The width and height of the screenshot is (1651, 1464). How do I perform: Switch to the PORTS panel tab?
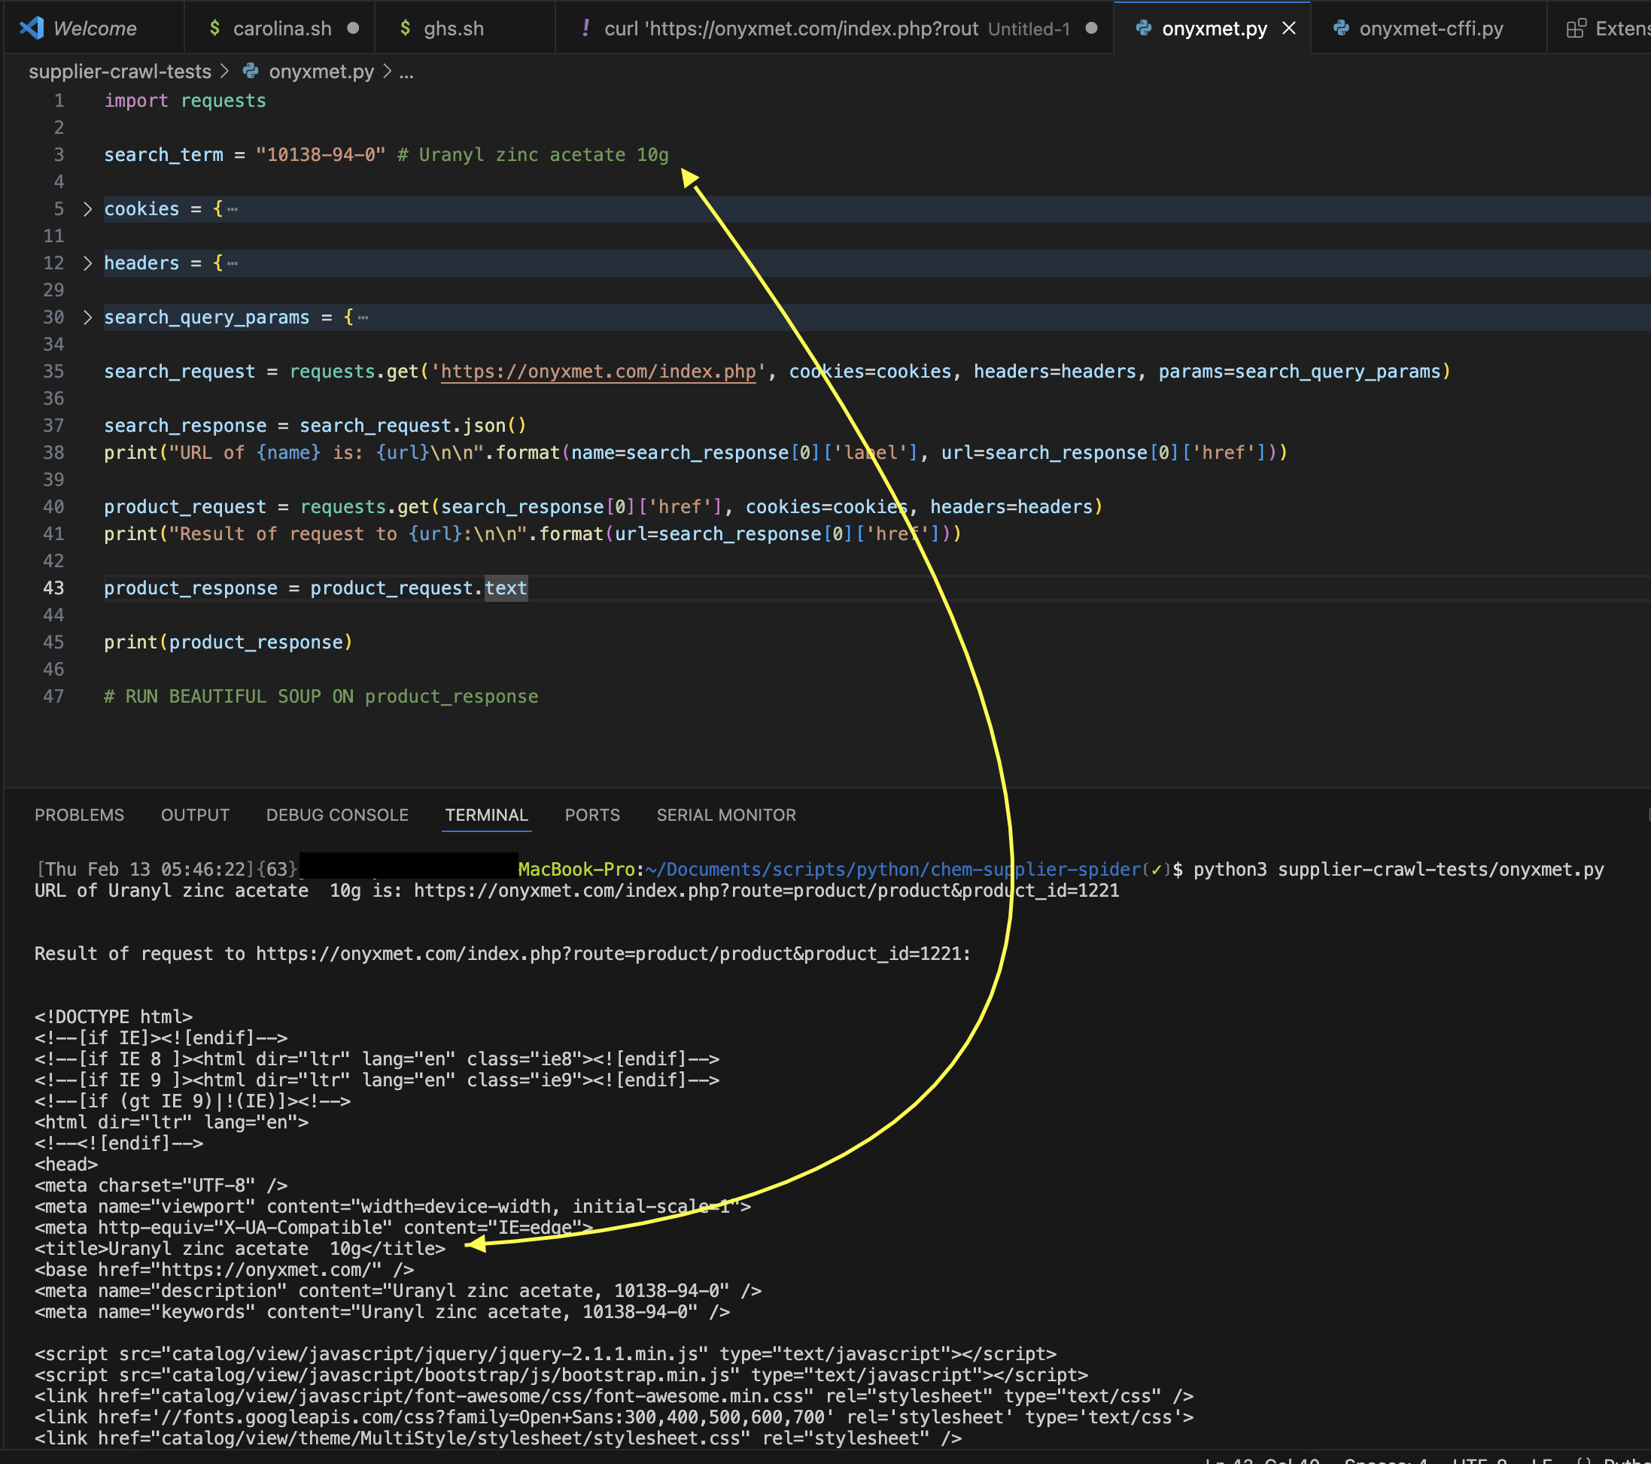pyautogui.click(x=591, y=815)
